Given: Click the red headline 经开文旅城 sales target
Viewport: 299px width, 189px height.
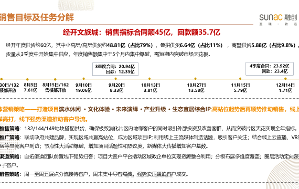Looking at the screenshot, I should [142, 32].
